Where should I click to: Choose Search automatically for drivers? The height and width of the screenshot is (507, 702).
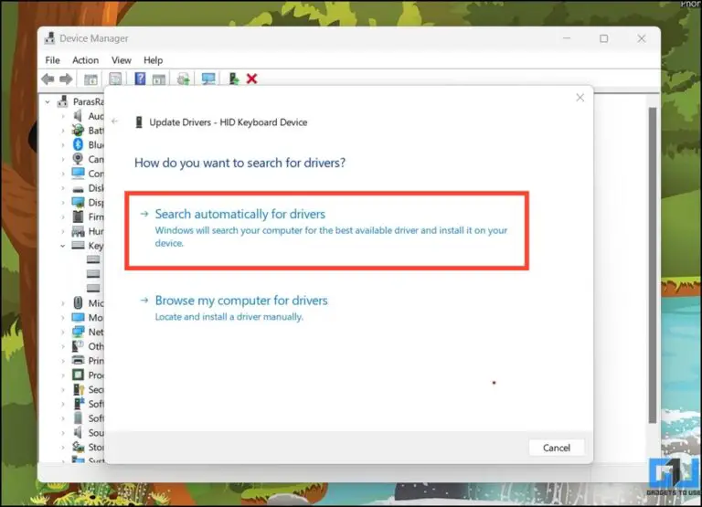[x=327, y=228]
